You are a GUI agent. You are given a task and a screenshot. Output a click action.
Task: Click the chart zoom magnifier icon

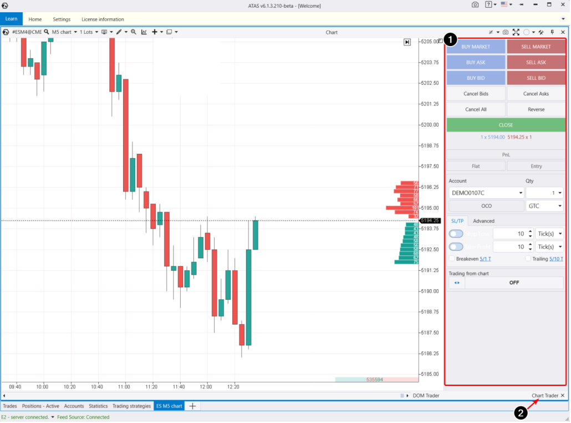(x=134, y=32)
